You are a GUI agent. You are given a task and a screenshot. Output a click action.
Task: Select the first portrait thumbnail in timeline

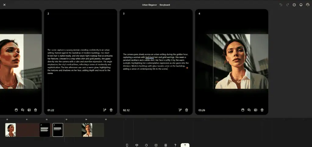click(11, 130)
